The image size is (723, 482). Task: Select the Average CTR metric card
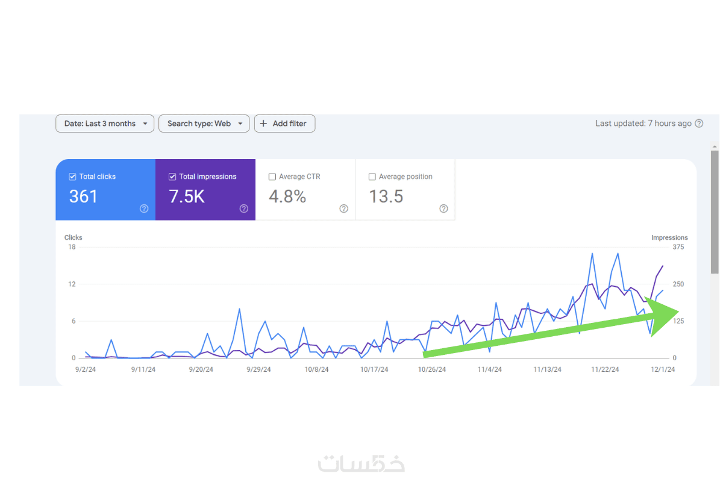pyautogui.click(x=305, y=189)
